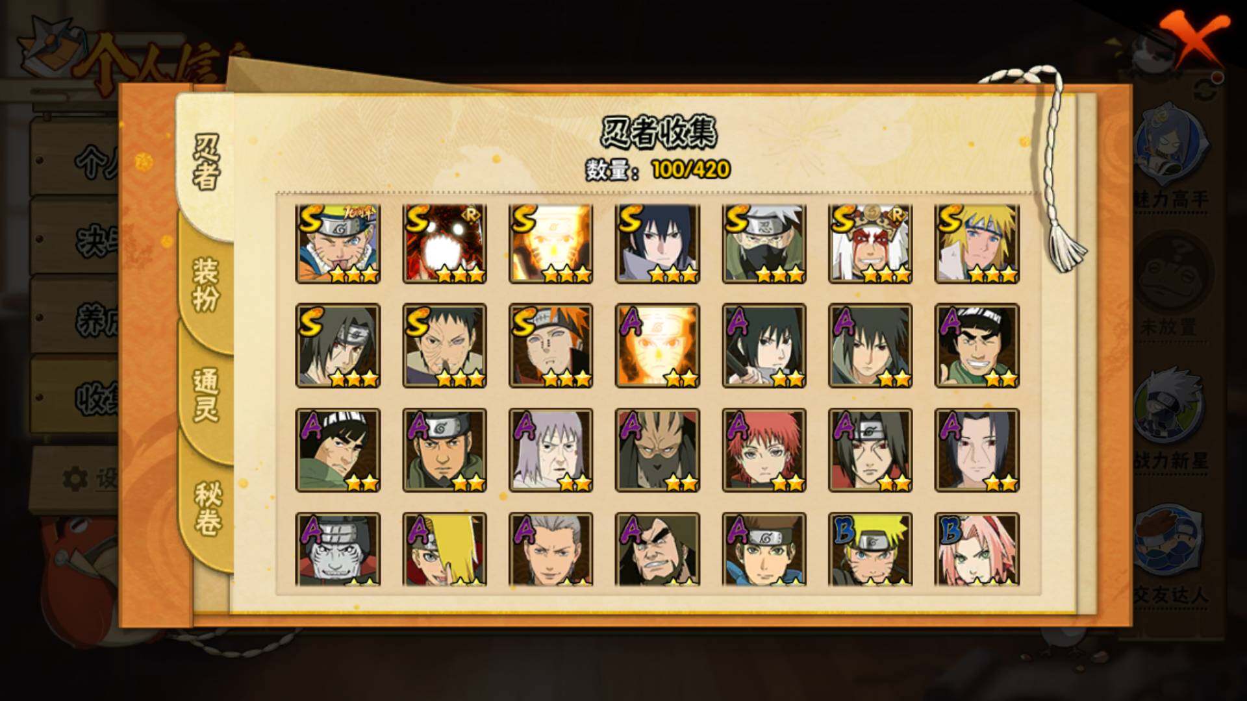
Task: Select the B-rank Naruto thumbnail
Action: (870, 549)
